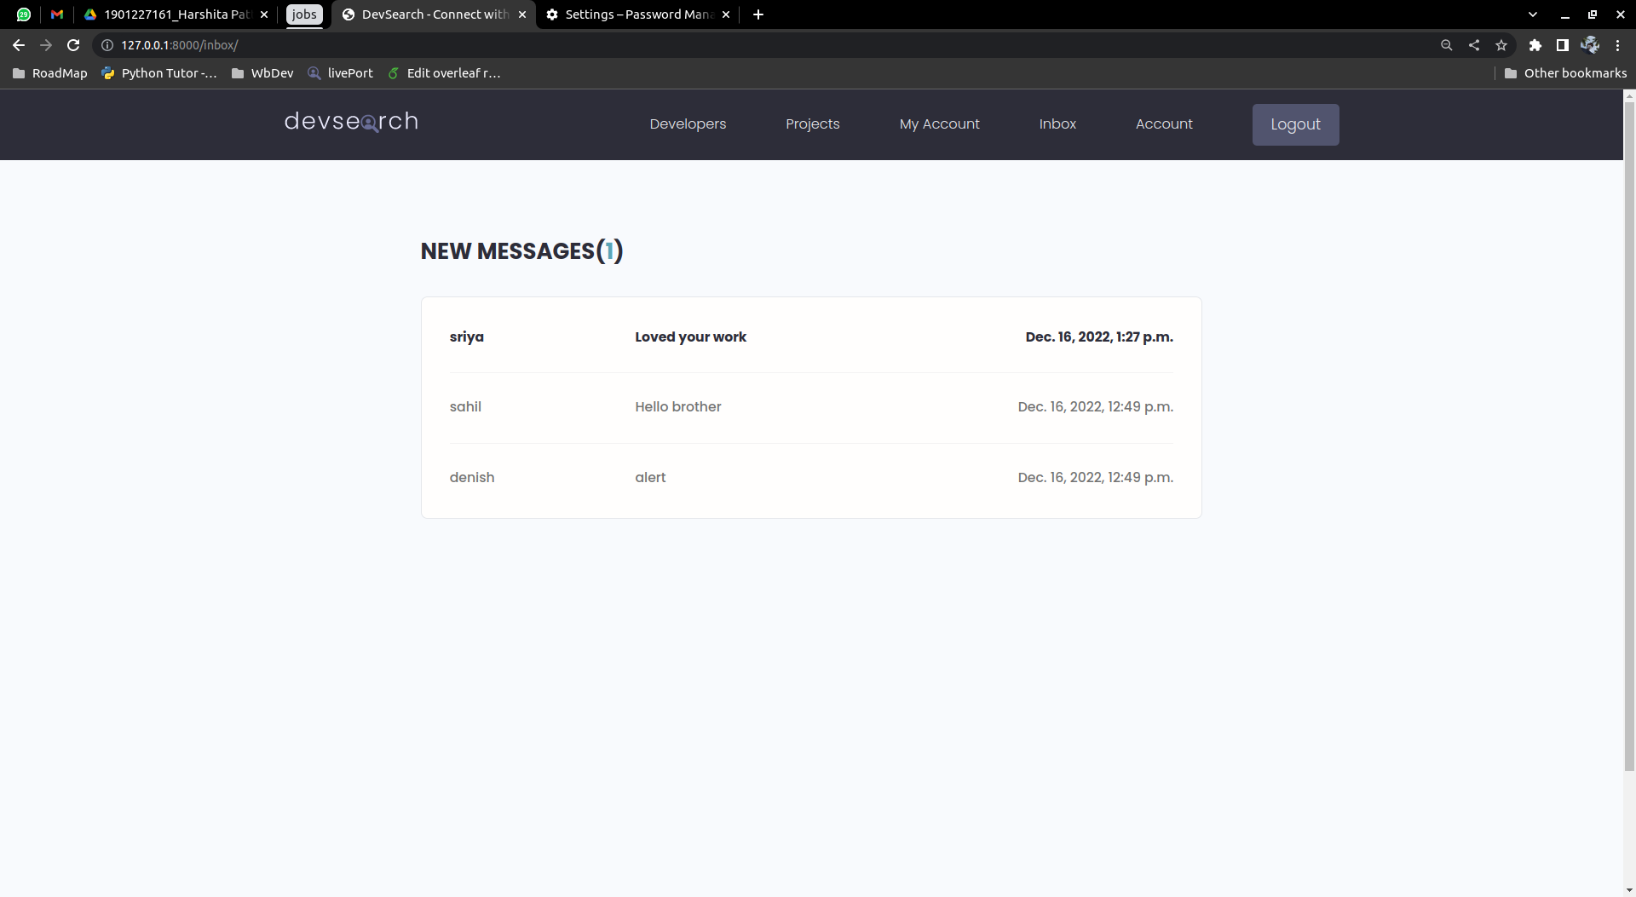The width and height of the screenshot is (1636, 897).
Task: Click the devsearch logo
Action: 351,122
